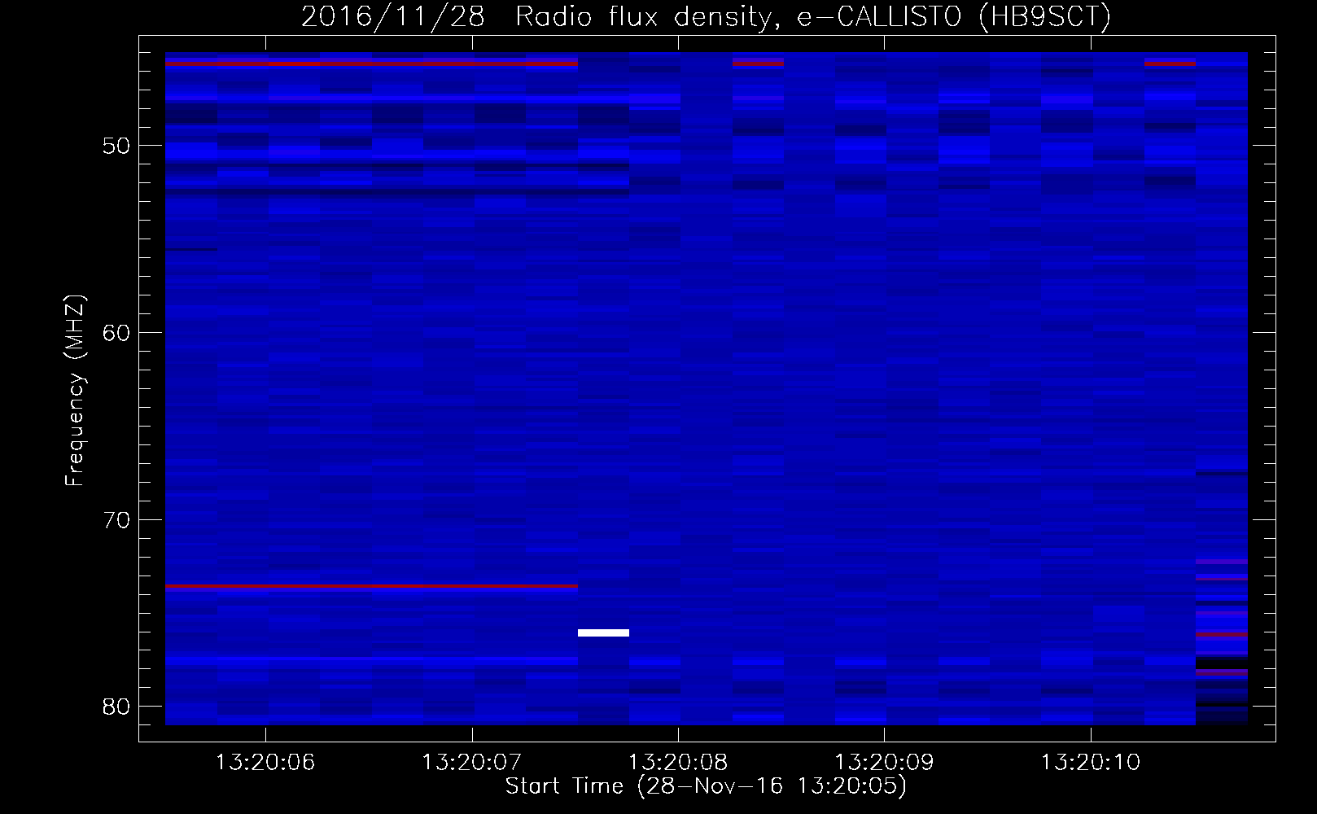Click the 13:20:08 time tick label
1317x814 pixels.
(x=678, y=763)
